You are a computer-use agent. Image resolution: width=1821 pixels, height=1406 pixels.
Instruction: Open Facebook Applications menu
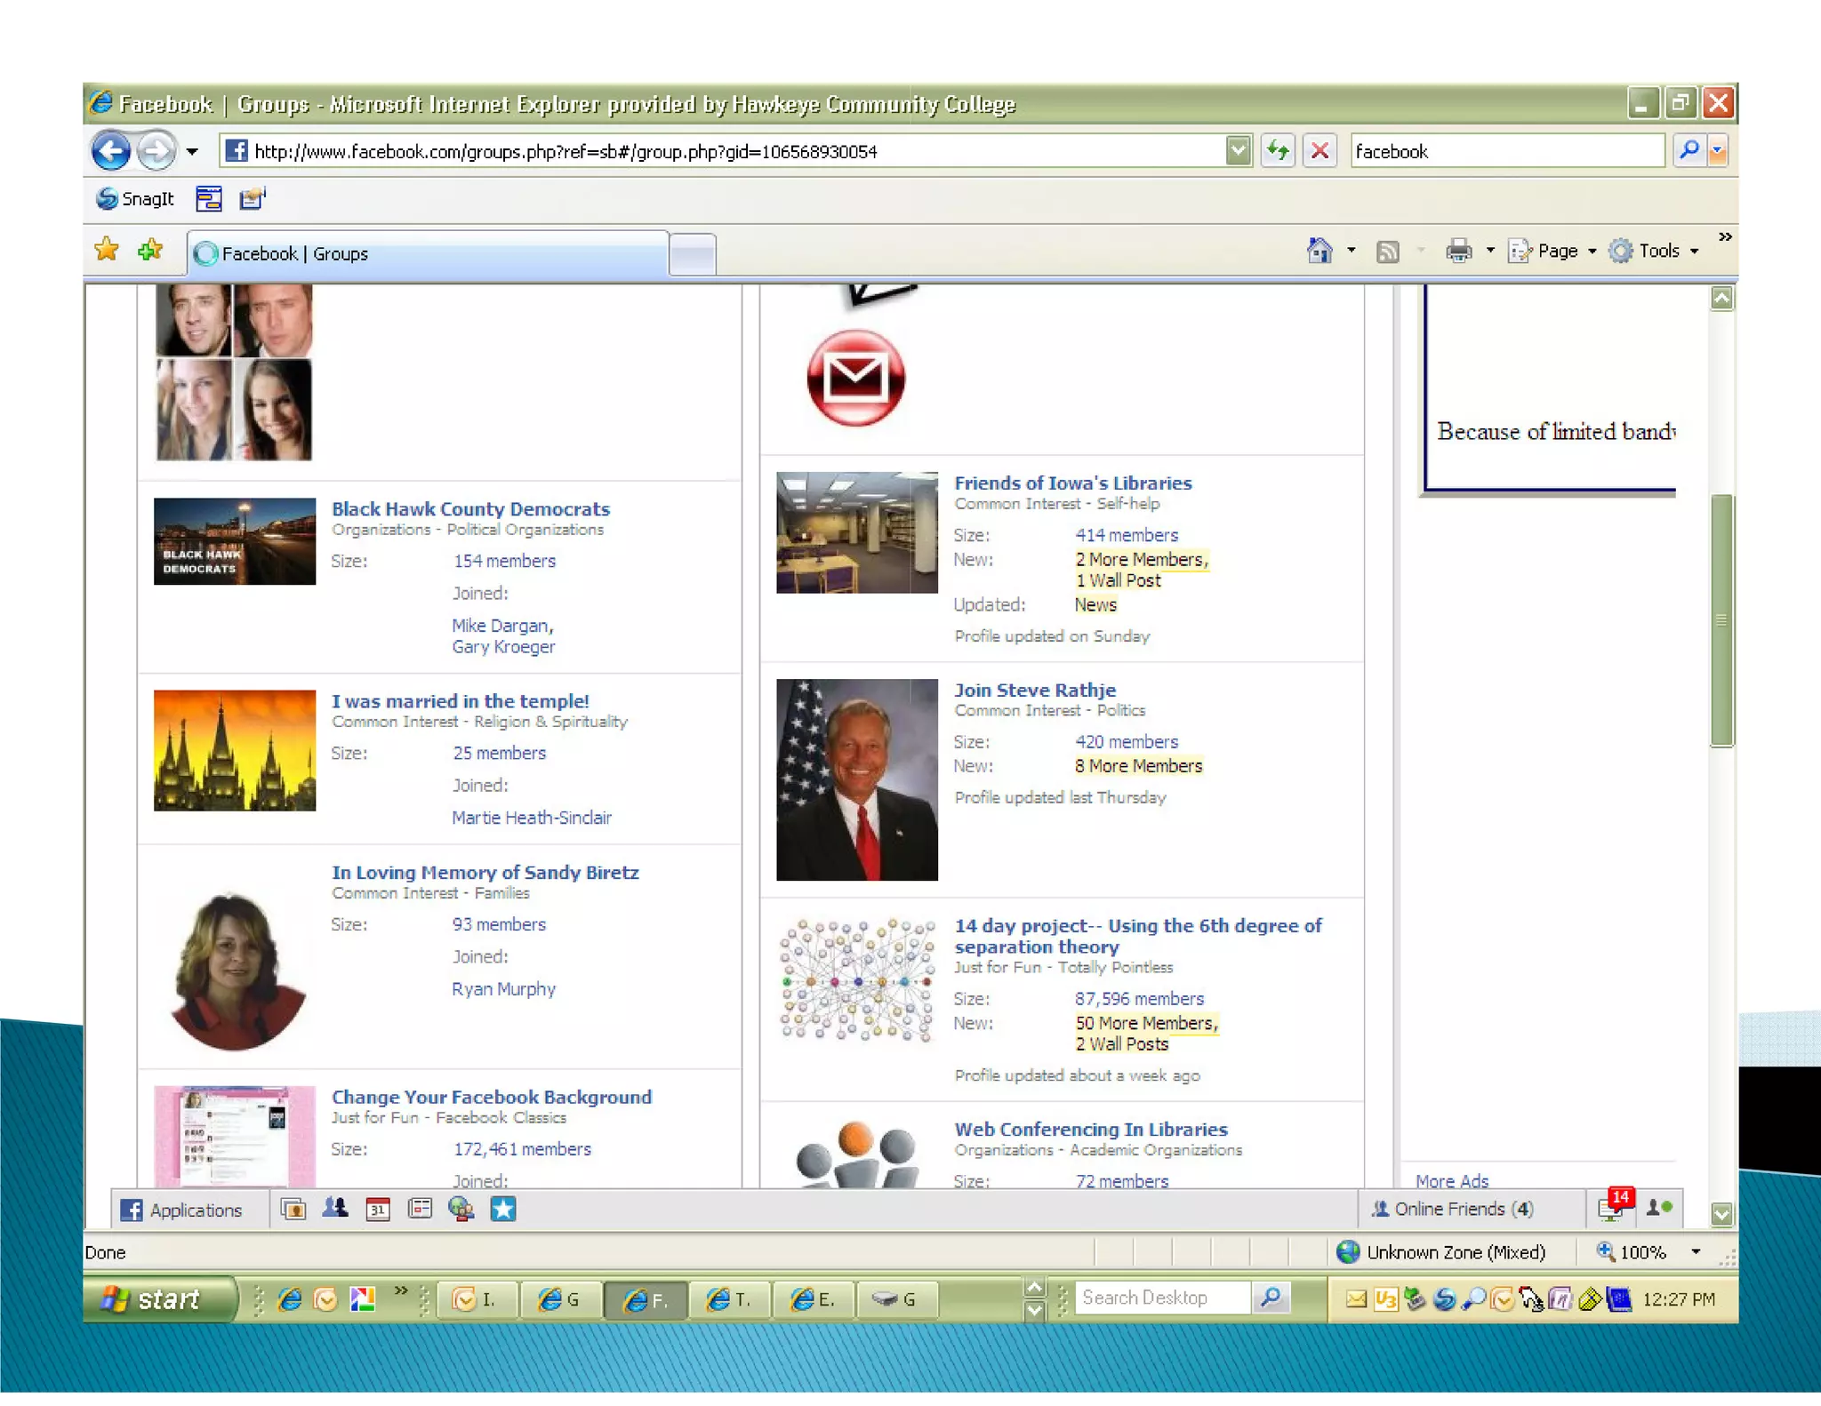click(183, 1210)
